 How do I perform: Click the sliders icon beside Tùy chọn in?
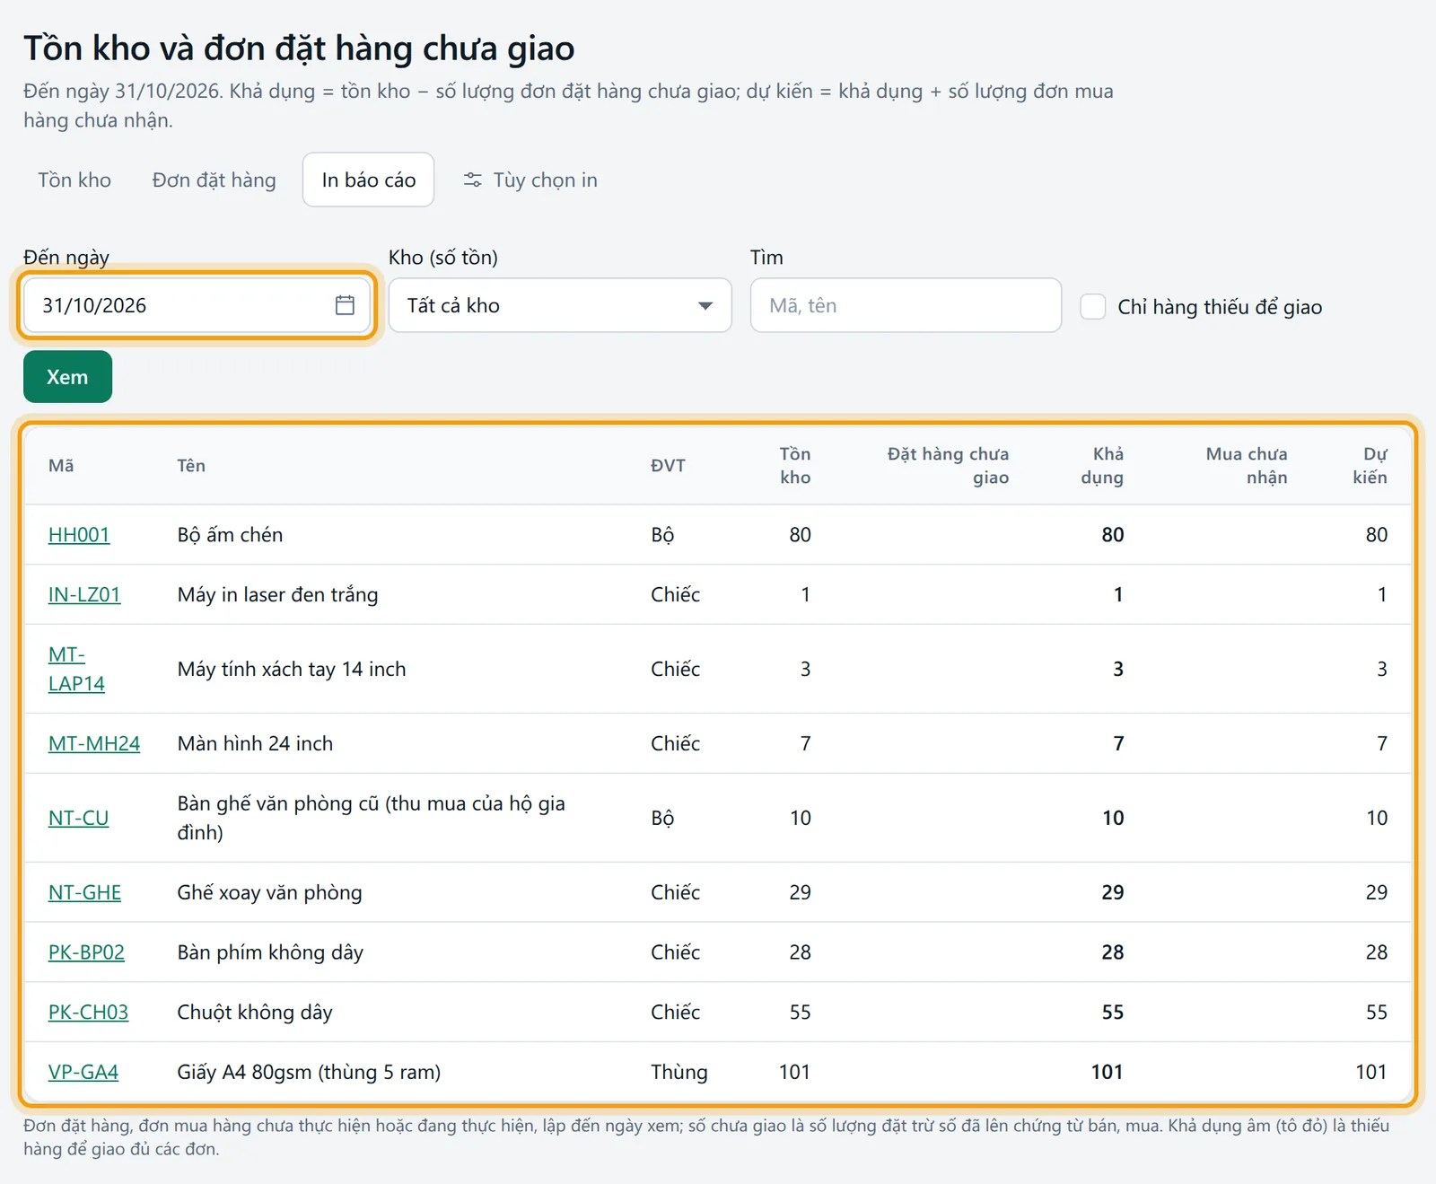point(472,180)
